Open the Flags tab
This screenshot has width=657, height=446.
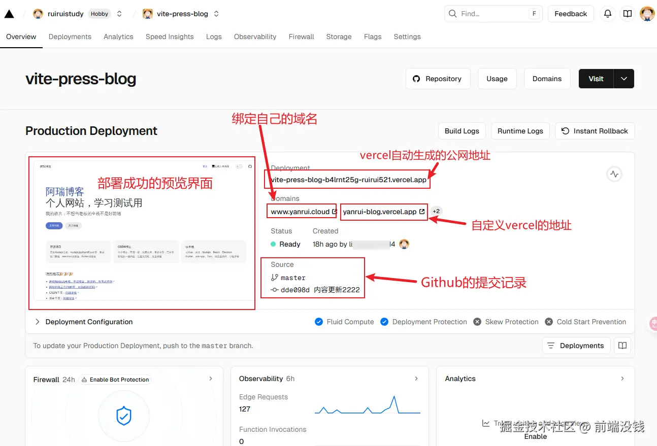pyautogui.click(x=373, y=37)
